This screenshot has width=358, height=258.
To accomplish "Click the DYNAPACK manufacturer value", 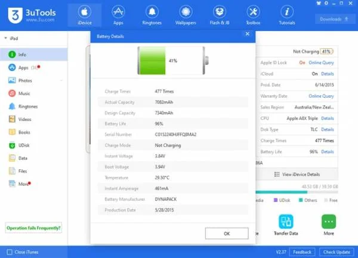I will [x=165, y=199].
